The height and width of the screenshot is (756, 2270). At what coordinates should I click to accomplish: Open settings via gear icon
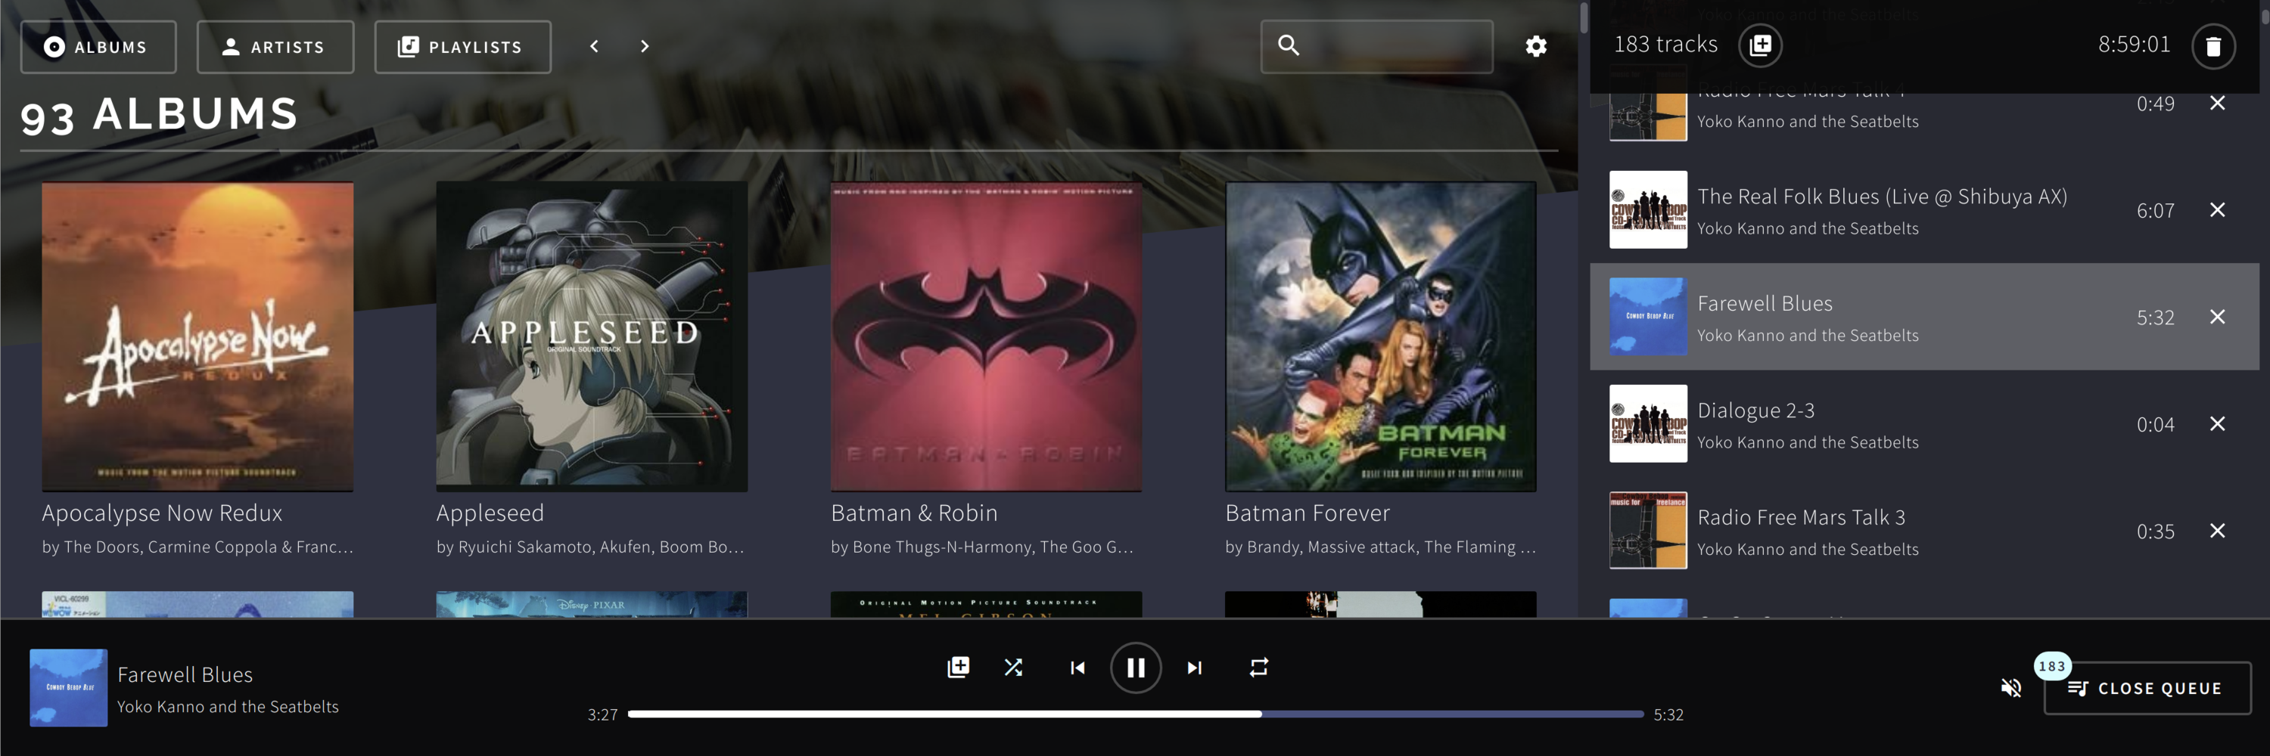tap(1536, 47)
